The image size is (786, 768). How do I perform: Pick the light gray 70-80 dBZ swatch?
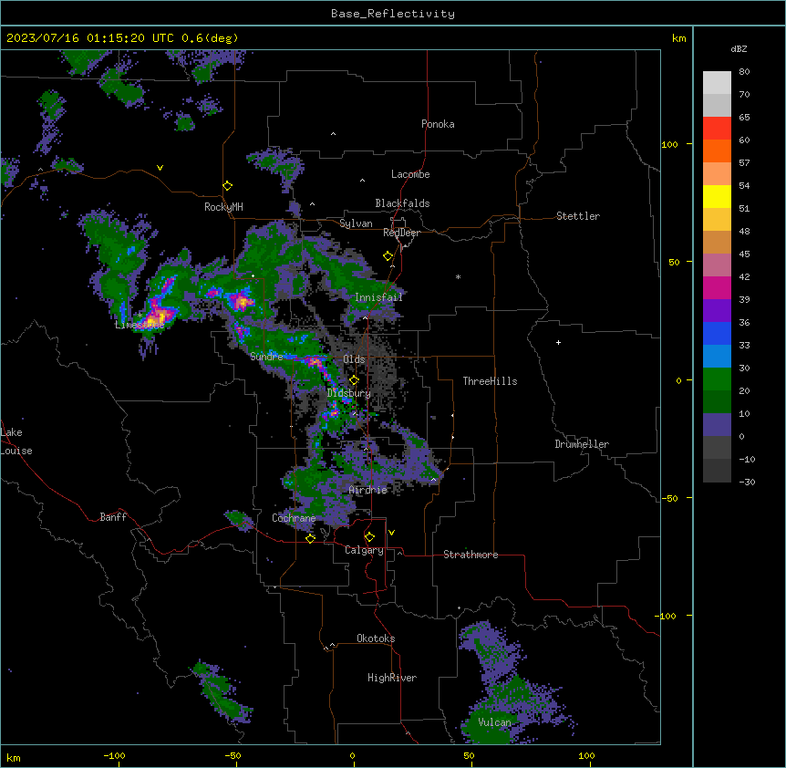pyautogui.click(x=717, y=83)
